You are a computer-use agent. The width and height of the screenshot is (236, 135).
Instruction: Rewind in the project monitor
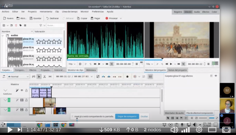click(167, 64)
